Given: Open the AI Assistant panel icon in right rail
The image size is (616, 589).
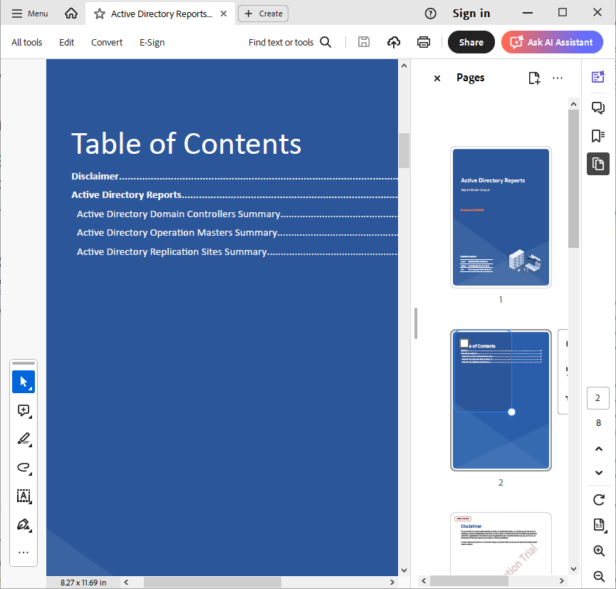Looking at the screenshot, I should [x=598, y=77].
